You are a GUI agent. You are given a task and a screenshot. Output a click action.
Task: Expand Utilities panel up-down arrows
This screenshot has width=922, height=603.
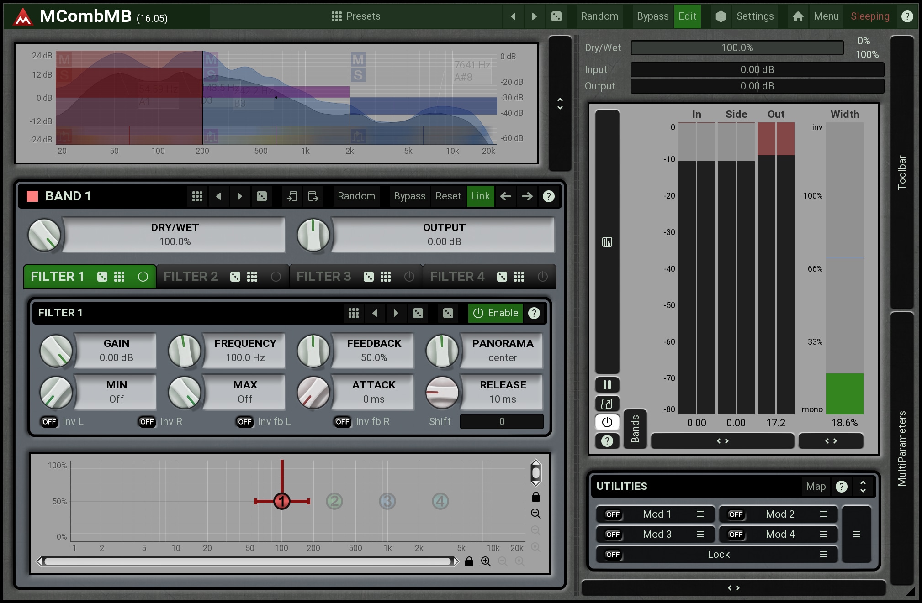(863, 487)
